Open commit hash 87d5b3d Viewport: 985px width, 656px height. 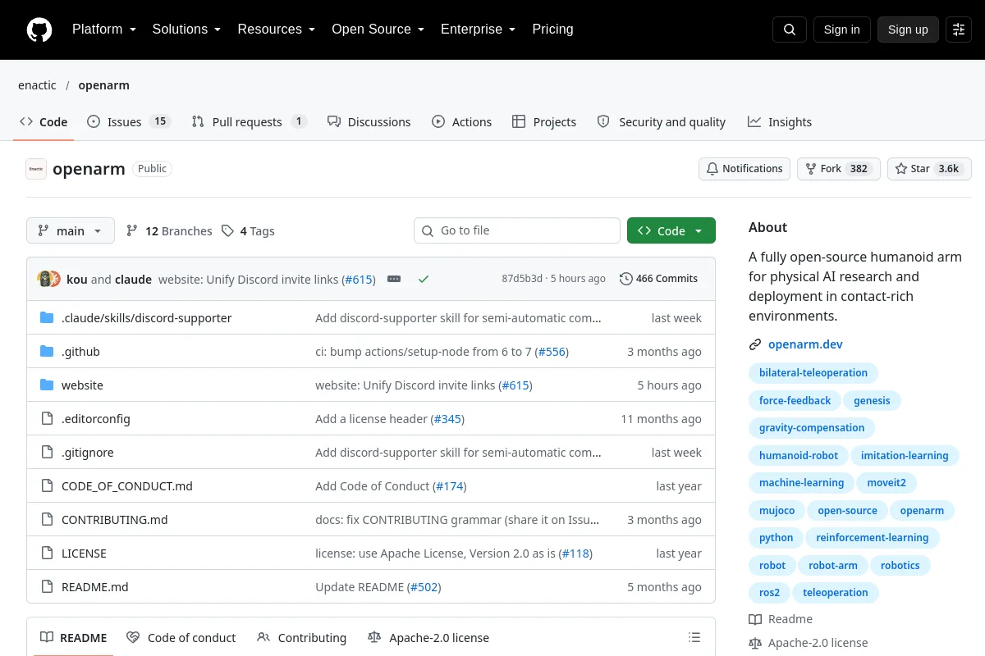coord(522,279)
